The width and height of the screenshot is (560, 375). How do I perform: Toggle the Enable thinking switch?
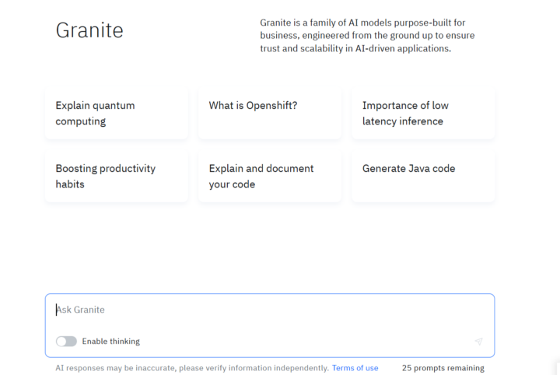click(66, 342)
